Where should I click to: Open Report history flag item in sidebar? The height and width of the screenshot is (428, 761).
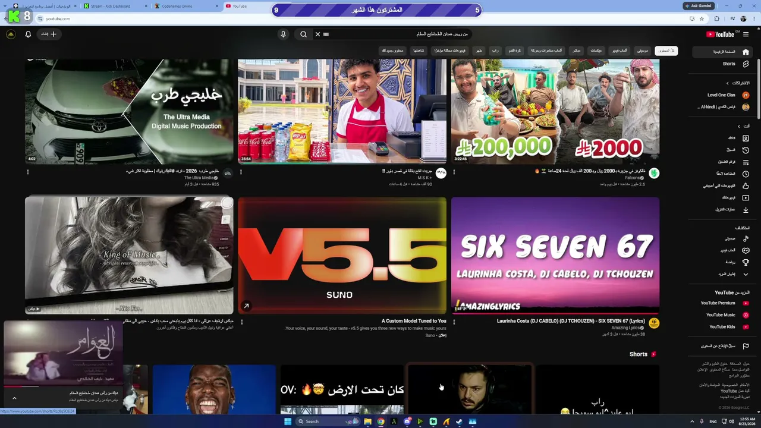[724, 346]
